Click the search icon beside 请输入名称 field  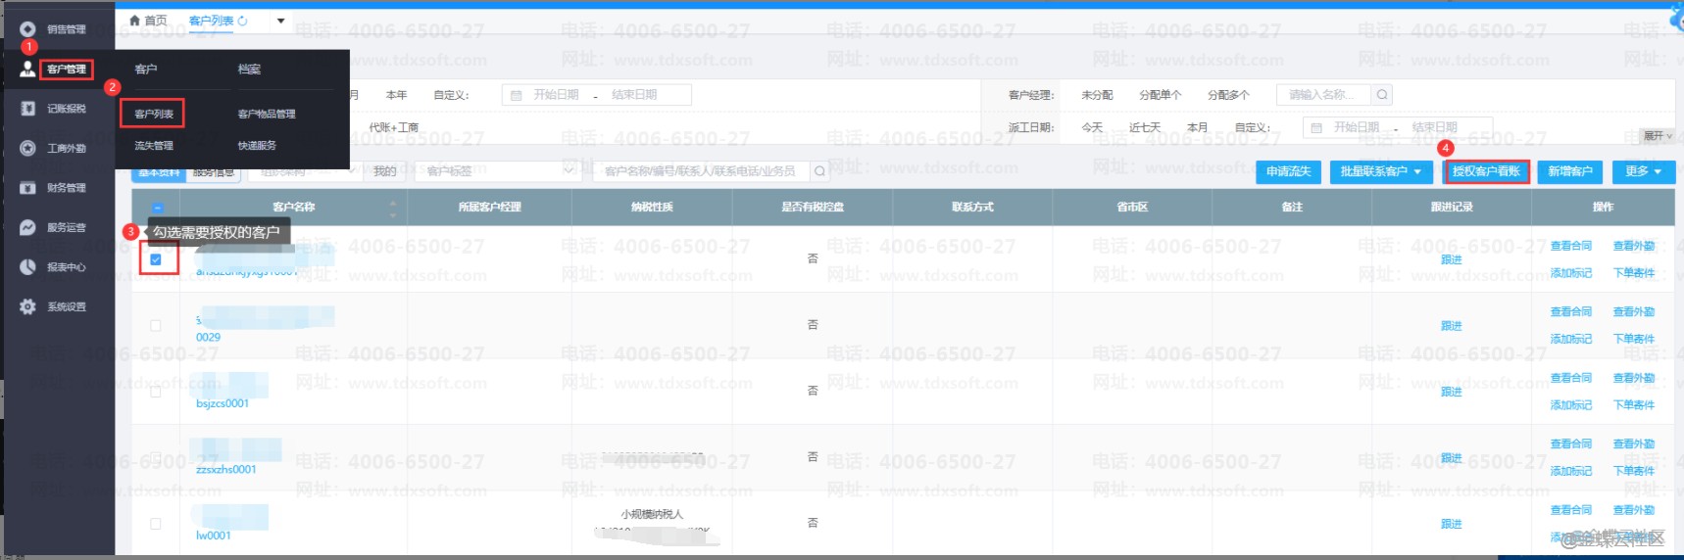1382,95
